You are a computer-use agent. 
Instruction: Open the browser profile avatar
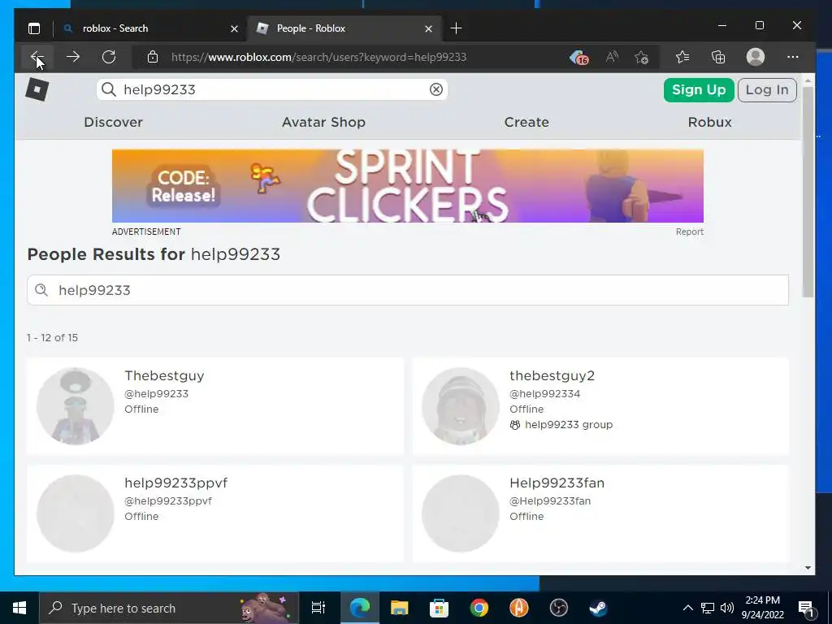click(x=755, y=57)
